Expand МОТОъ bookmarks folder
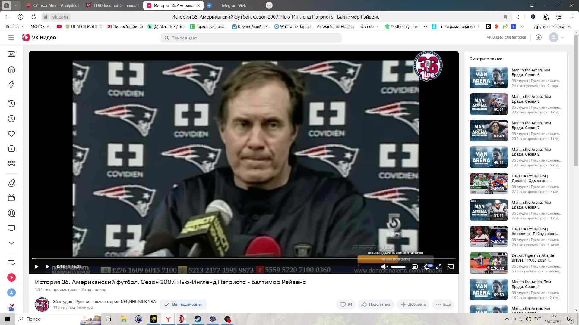Viewport: 579px width, 325px height. (x=40, y=26)
